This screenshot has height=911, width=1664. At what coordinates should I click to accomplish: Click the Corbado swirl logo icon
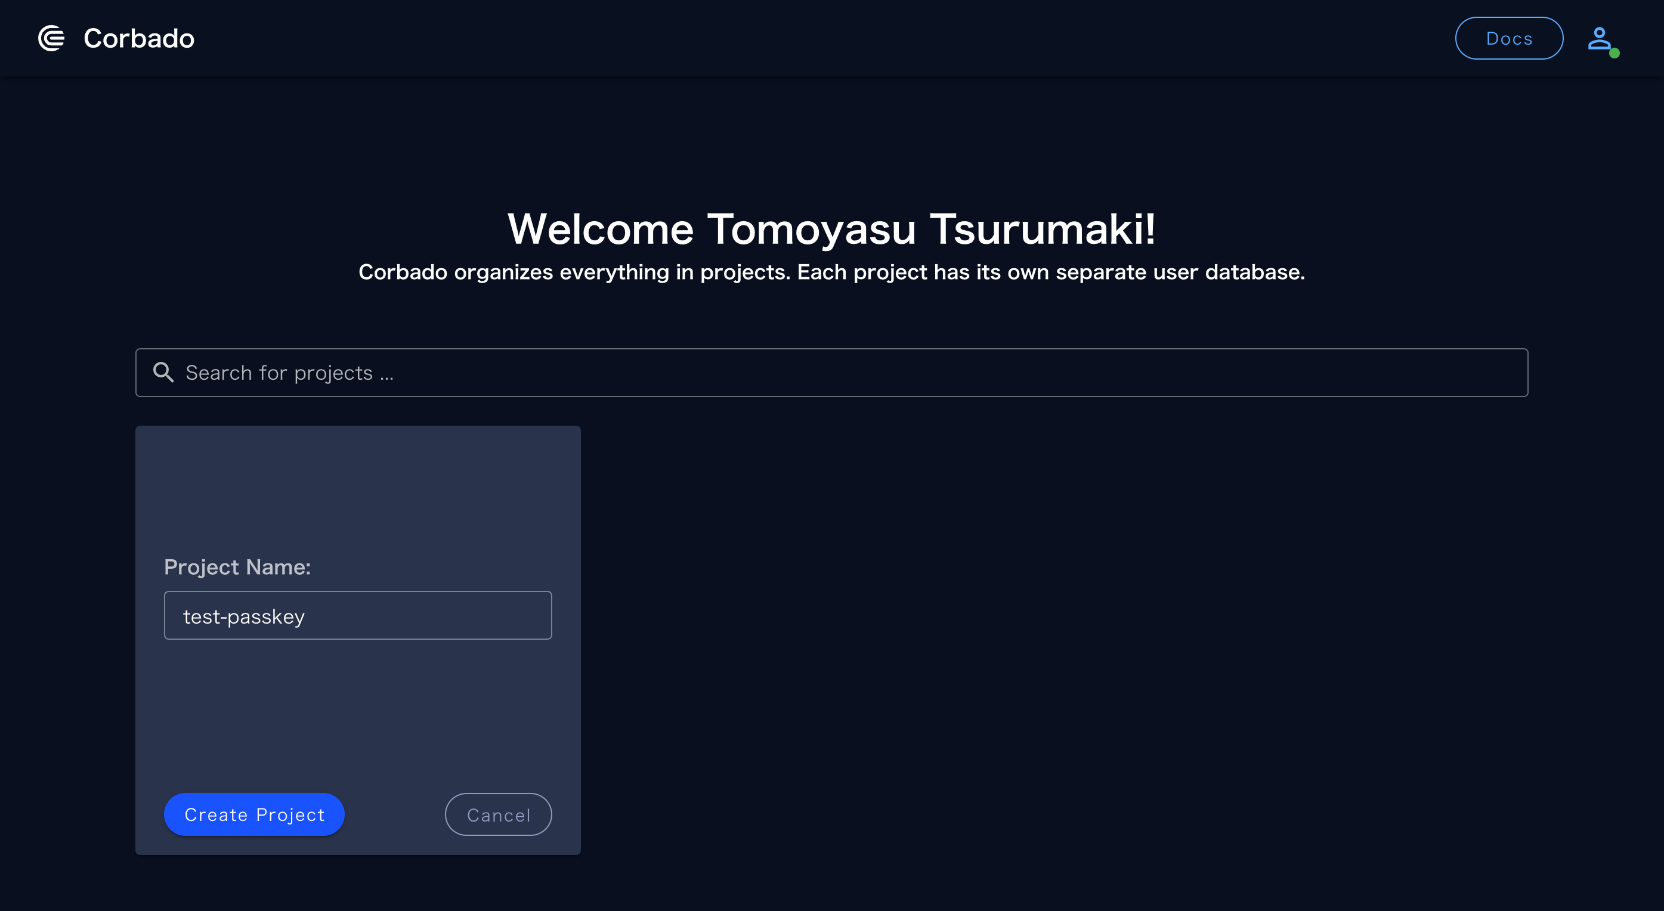[51, 38]
